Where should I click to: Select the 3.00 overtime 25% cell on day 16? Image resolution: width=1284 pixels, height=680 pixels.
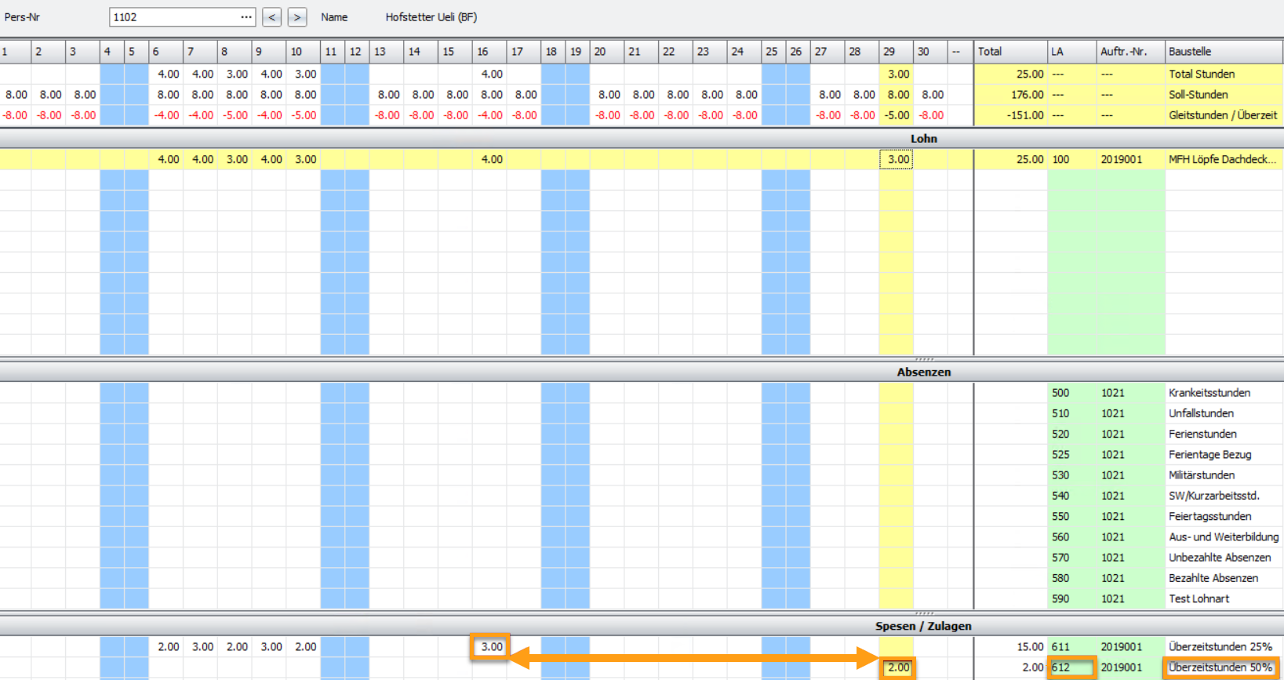pos(490,647)
